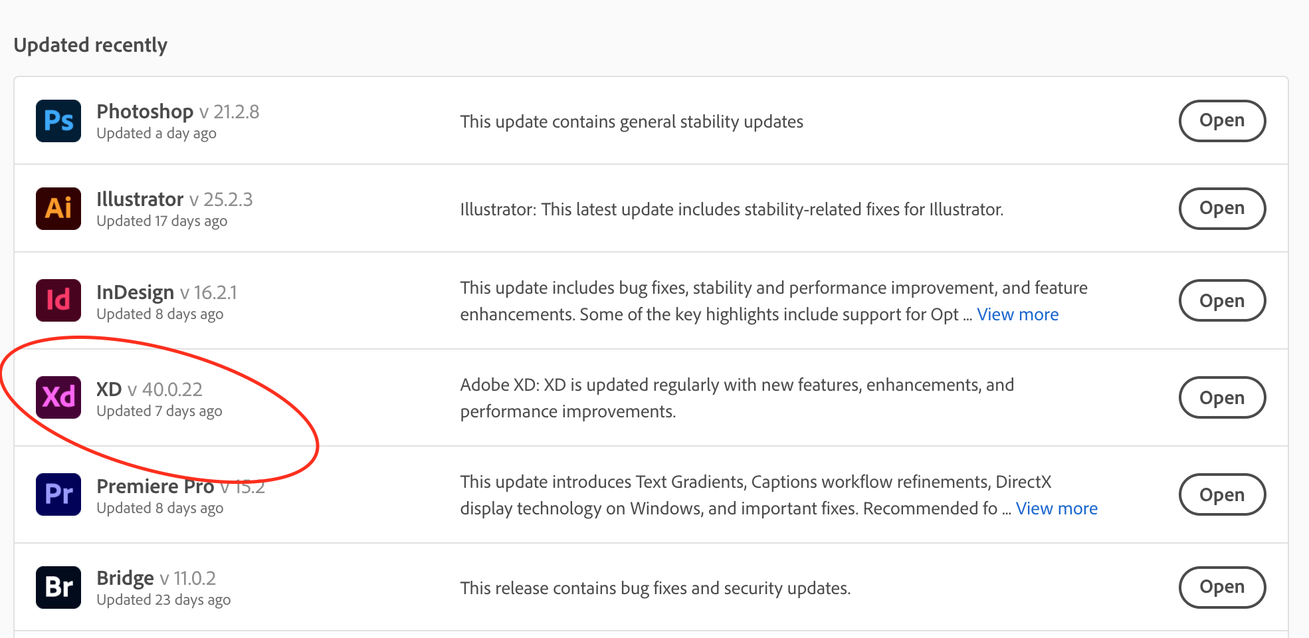Image resolution: width=1309 pixels, height=638 pixels.
Task: Select the Photoshop v 21.2.8 title
Action: pyautogui.click(x=177, y=112)
